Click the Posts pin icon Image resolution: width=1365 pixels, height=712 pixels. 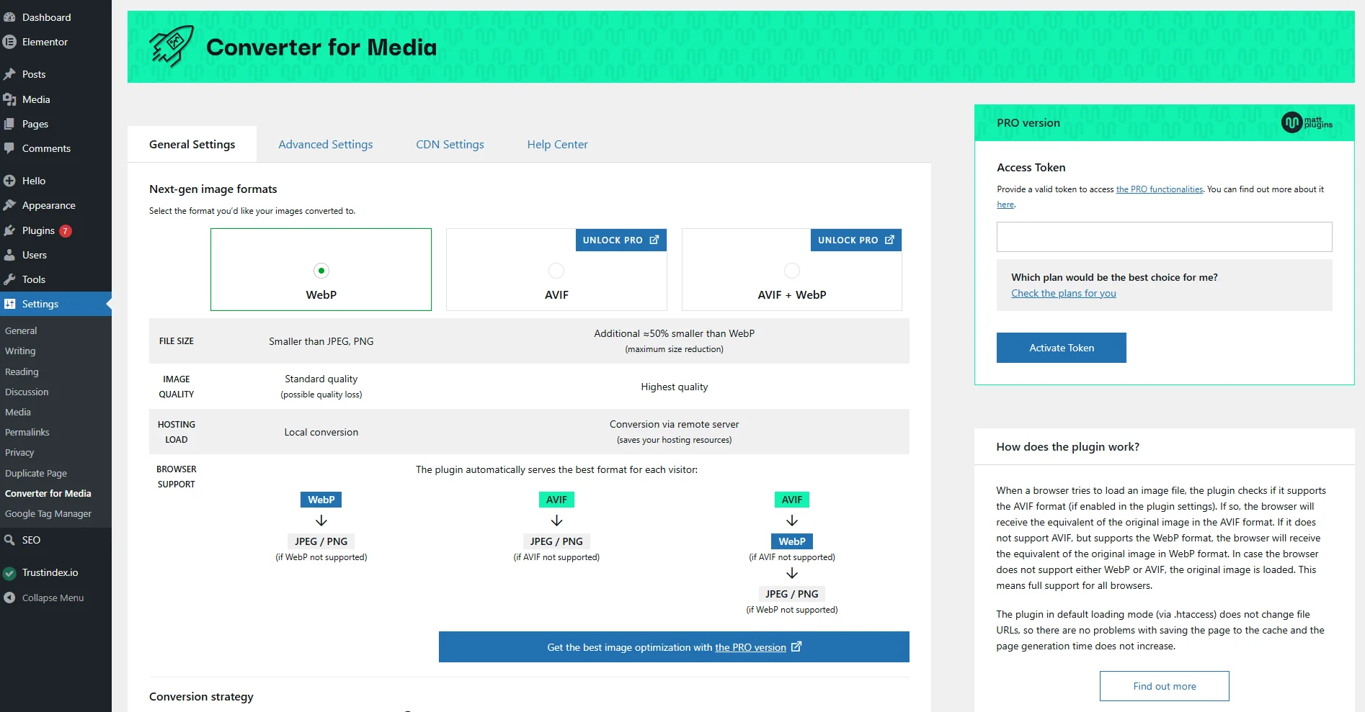[x=9, y=74]
